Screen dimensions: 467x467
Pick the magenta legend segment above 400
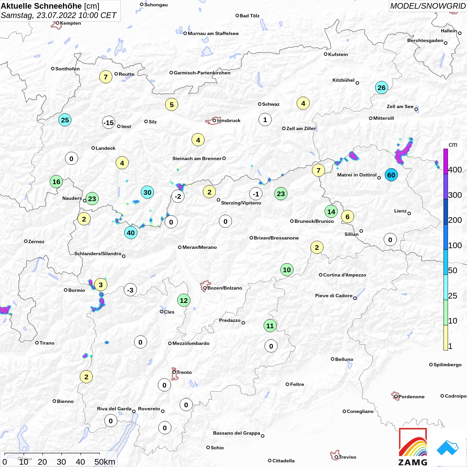[x=446, y=161]
